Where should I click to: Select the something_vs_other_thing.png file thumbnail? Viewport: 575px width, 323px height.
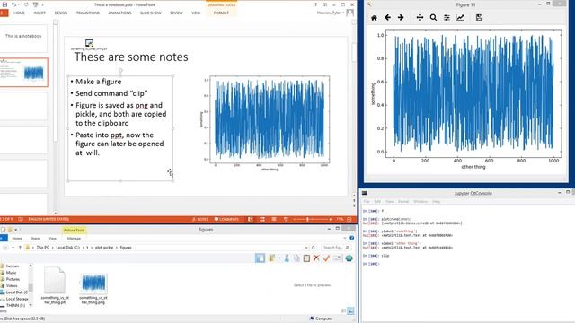point(93,283)
